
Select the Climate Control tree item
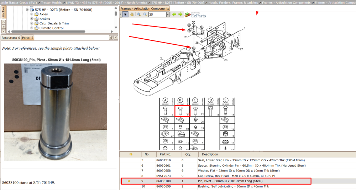tap(52, 28)
